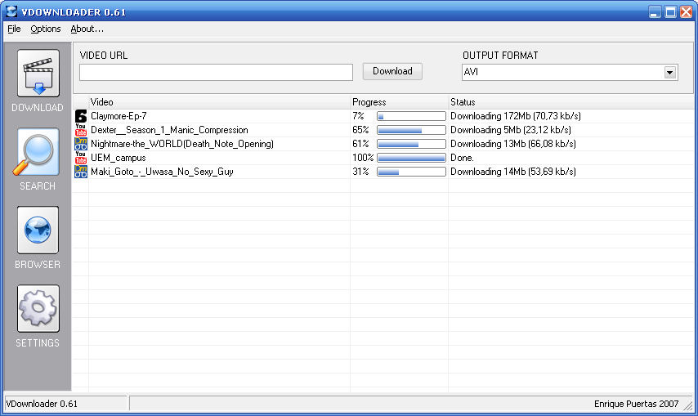The image size is (698, 416).
Task: Click status 'Downloading 13Mb (66,08 kb/s)'
Action: click(512, 144)
